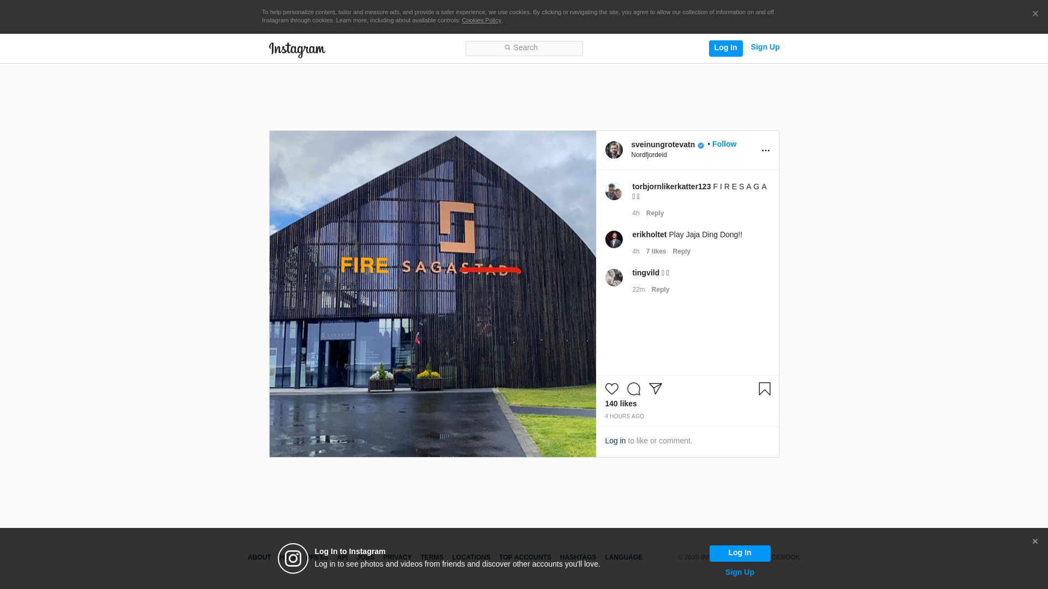
Task: Open tingvild's profile avatar
Action: pyautogui.click(x=614, y=278)
